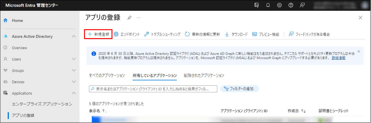The width and height of the screenshot is (371, 123).
Task: Open エンドポイント from the toolbar
Action: pos(127,34)
